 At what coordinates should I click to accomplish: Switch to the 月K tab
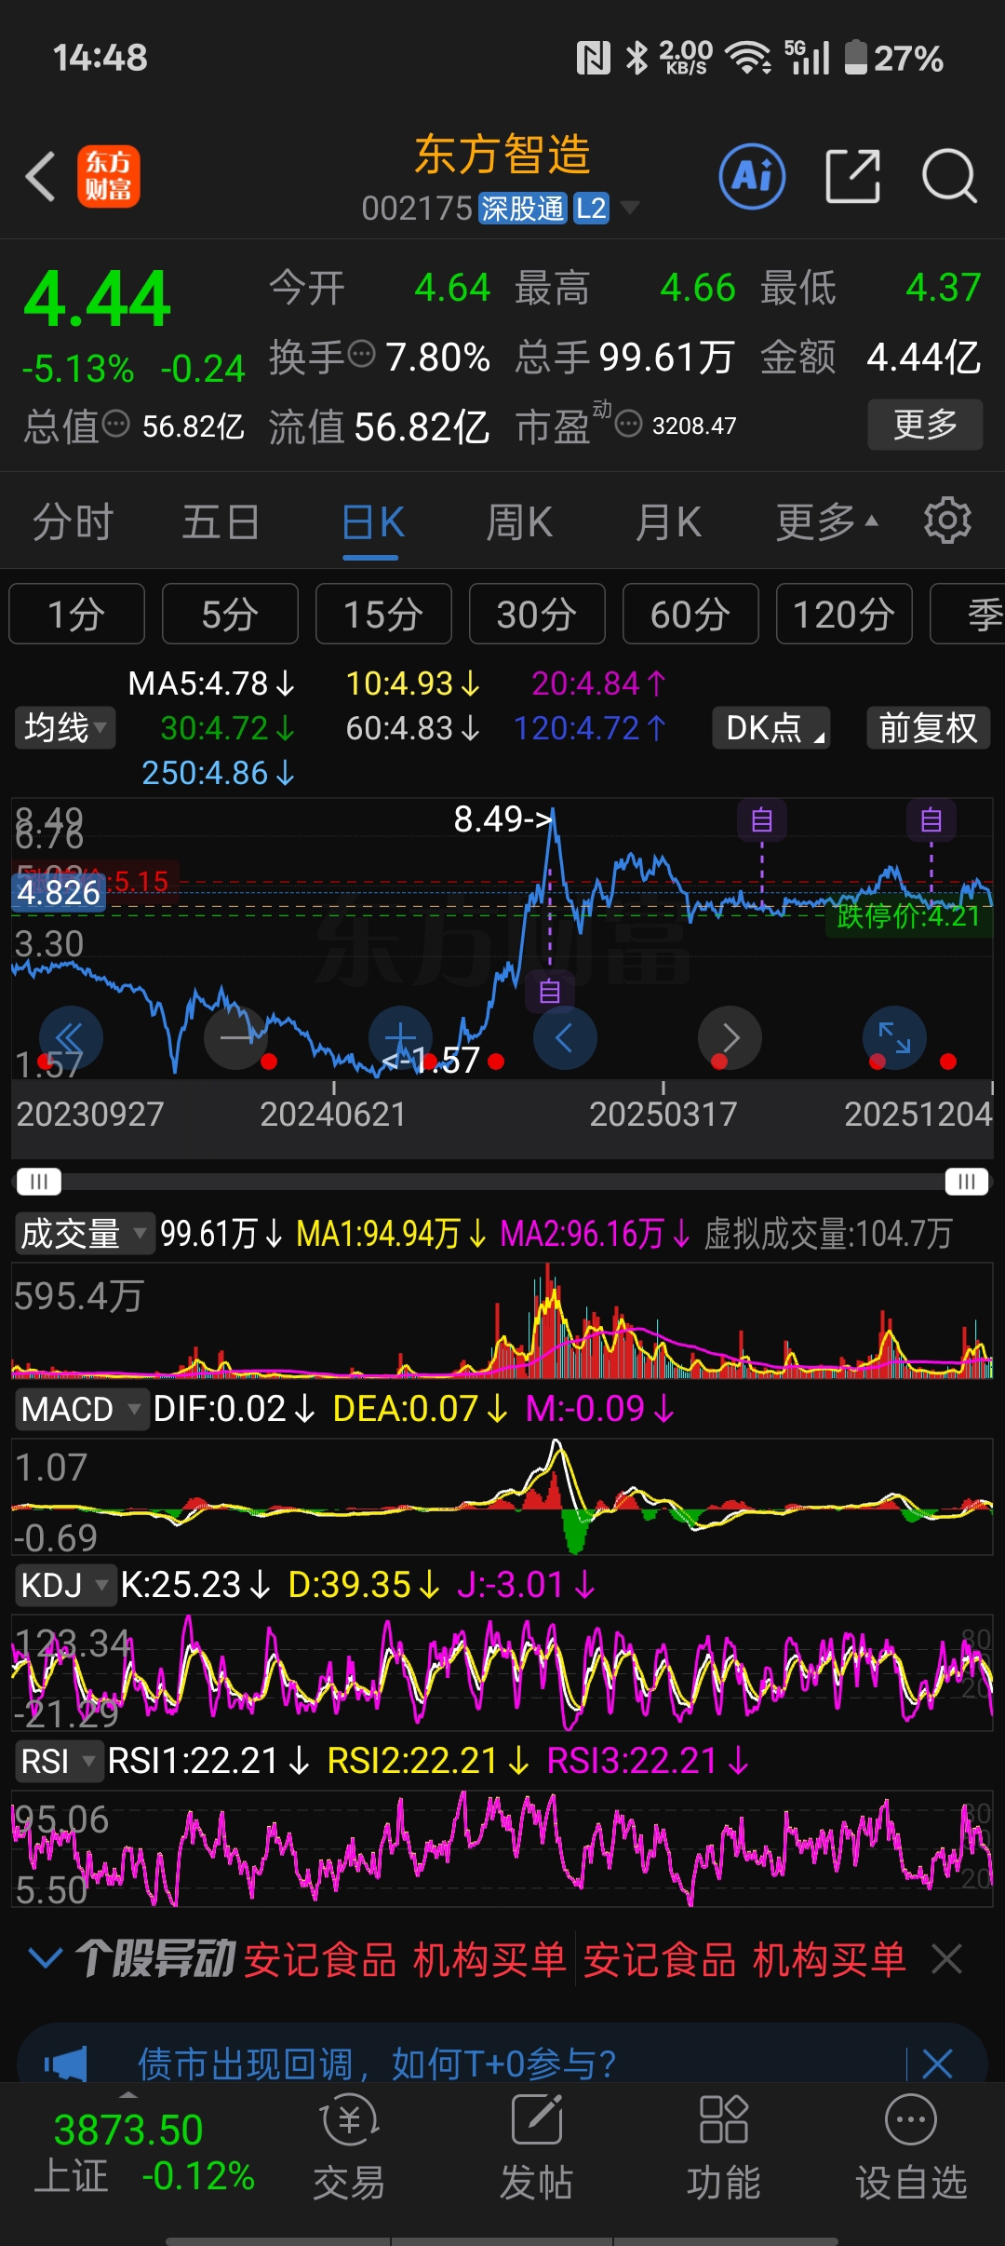coord(668,521)
